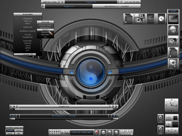The image size is (182, 136).
Task: Toggle the PANEL button in bottom-left panel
Action: pos(10,134)
